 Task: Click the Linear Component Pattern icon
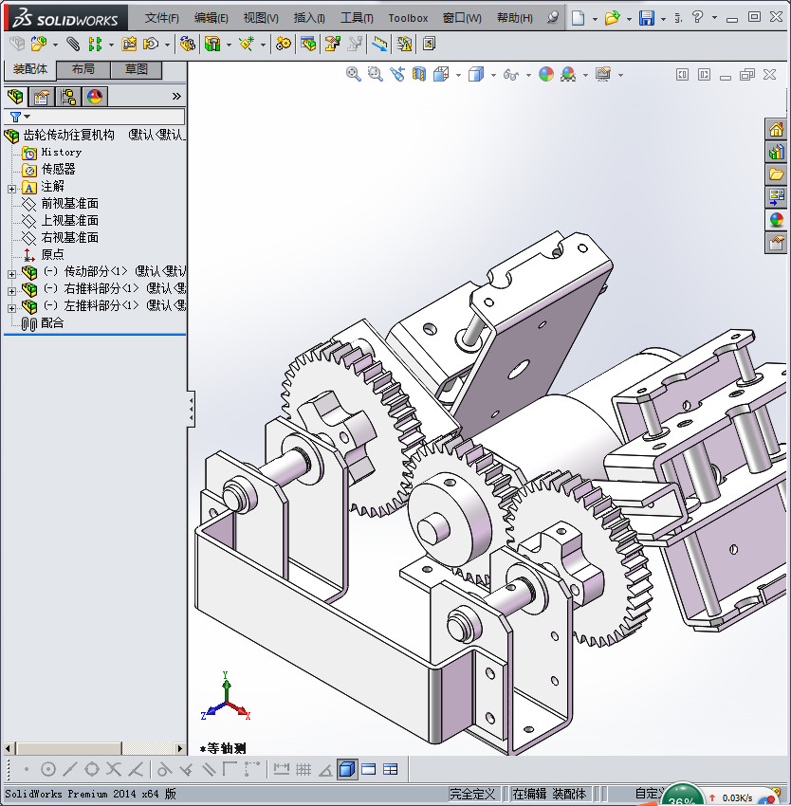95,45
